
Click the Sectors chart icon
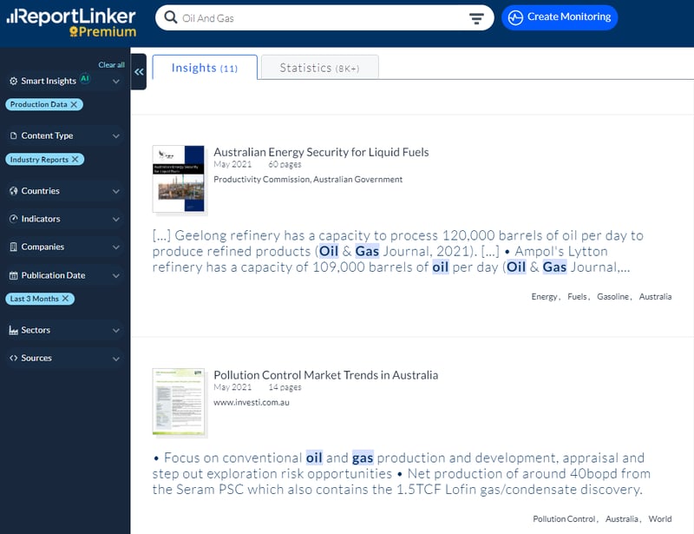(x=13, y=330)
